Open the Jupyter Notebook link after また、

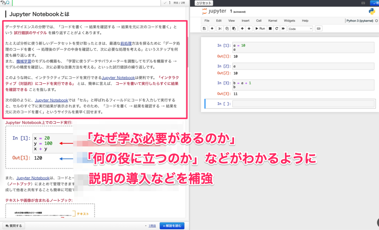point(33,178)
